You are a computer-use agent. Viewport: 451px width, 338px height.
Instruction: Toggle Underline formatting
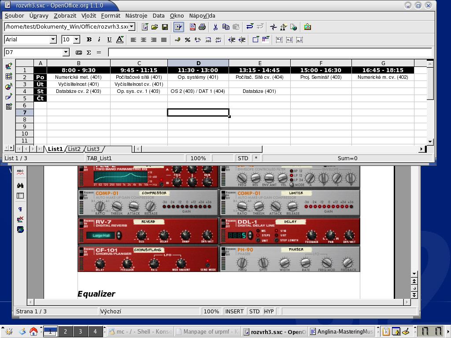coord(109,40)
